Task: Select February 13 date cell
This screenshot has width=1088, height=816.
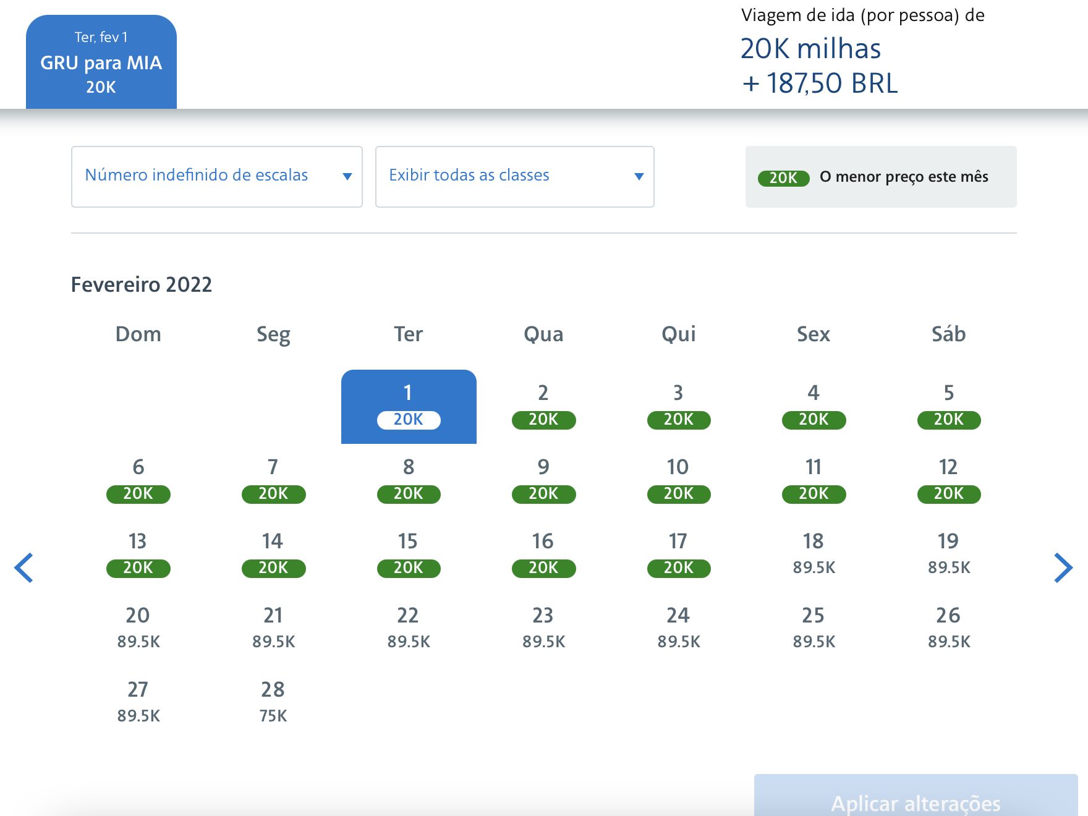Action: (138, 555)
